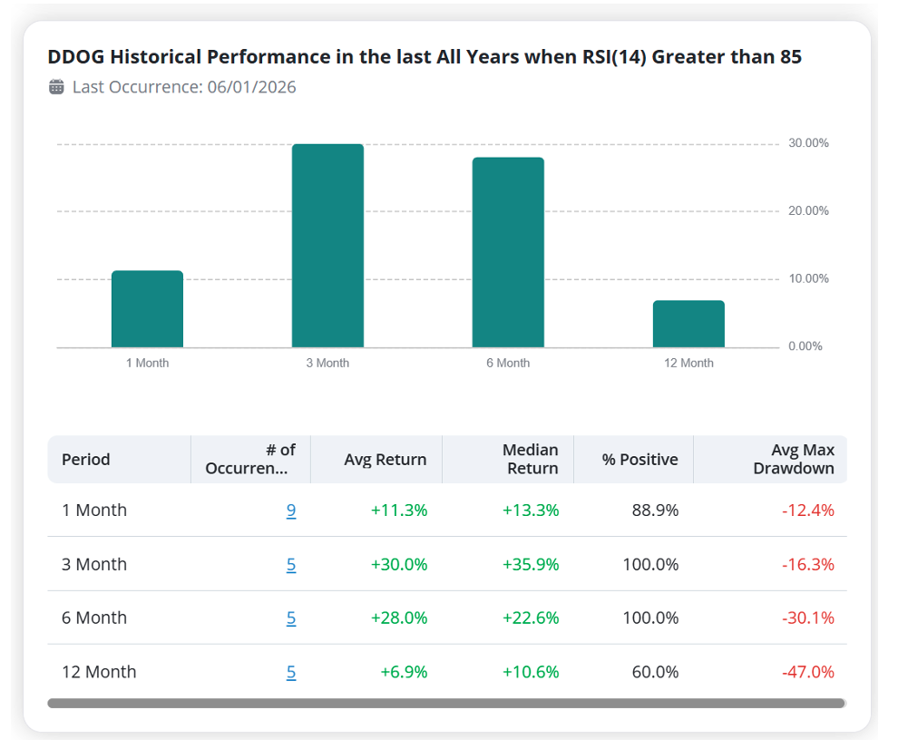Click the +6.9% average return cell
Image resolution: width=908 pixels, height=749 pixels.
(404, 672)
